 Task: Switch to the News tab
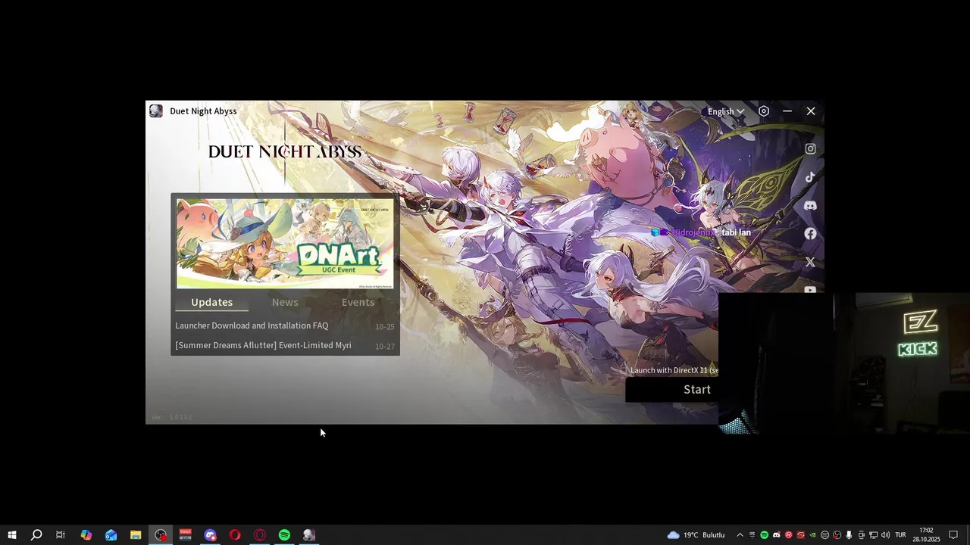tap(285, 302)
